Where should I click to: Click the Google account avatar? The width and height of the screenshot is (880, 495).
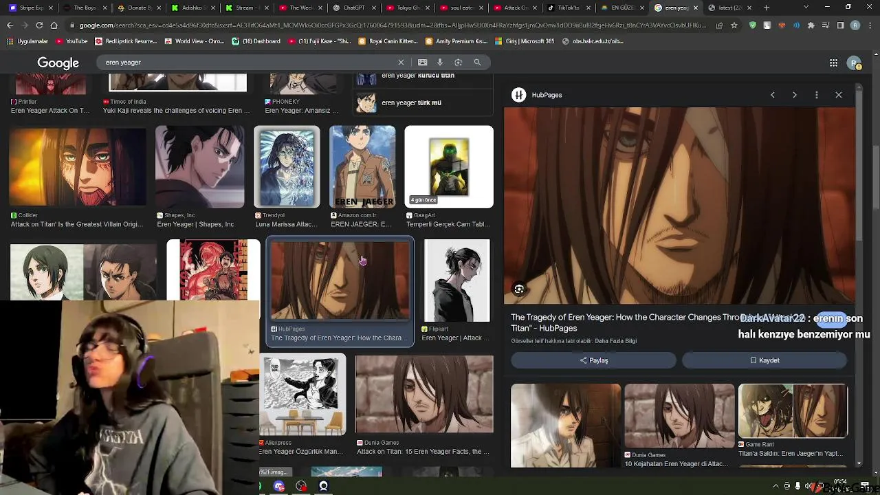[x=854, y=63]
